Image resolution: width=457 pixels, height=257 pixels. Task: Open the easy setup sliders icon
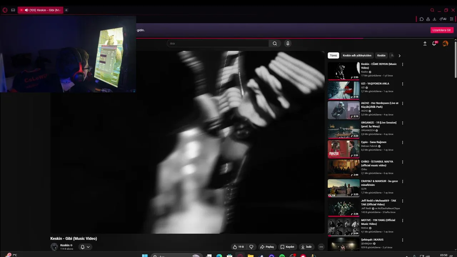pos(452,19)
